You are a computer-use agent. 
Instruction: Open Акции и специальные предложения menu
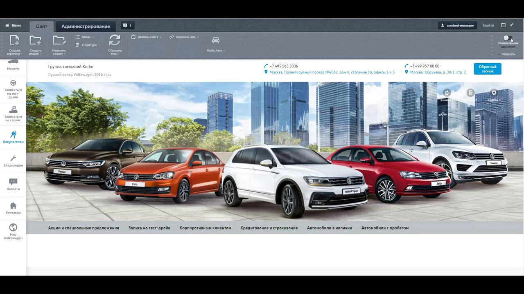[x=84, y=228]
